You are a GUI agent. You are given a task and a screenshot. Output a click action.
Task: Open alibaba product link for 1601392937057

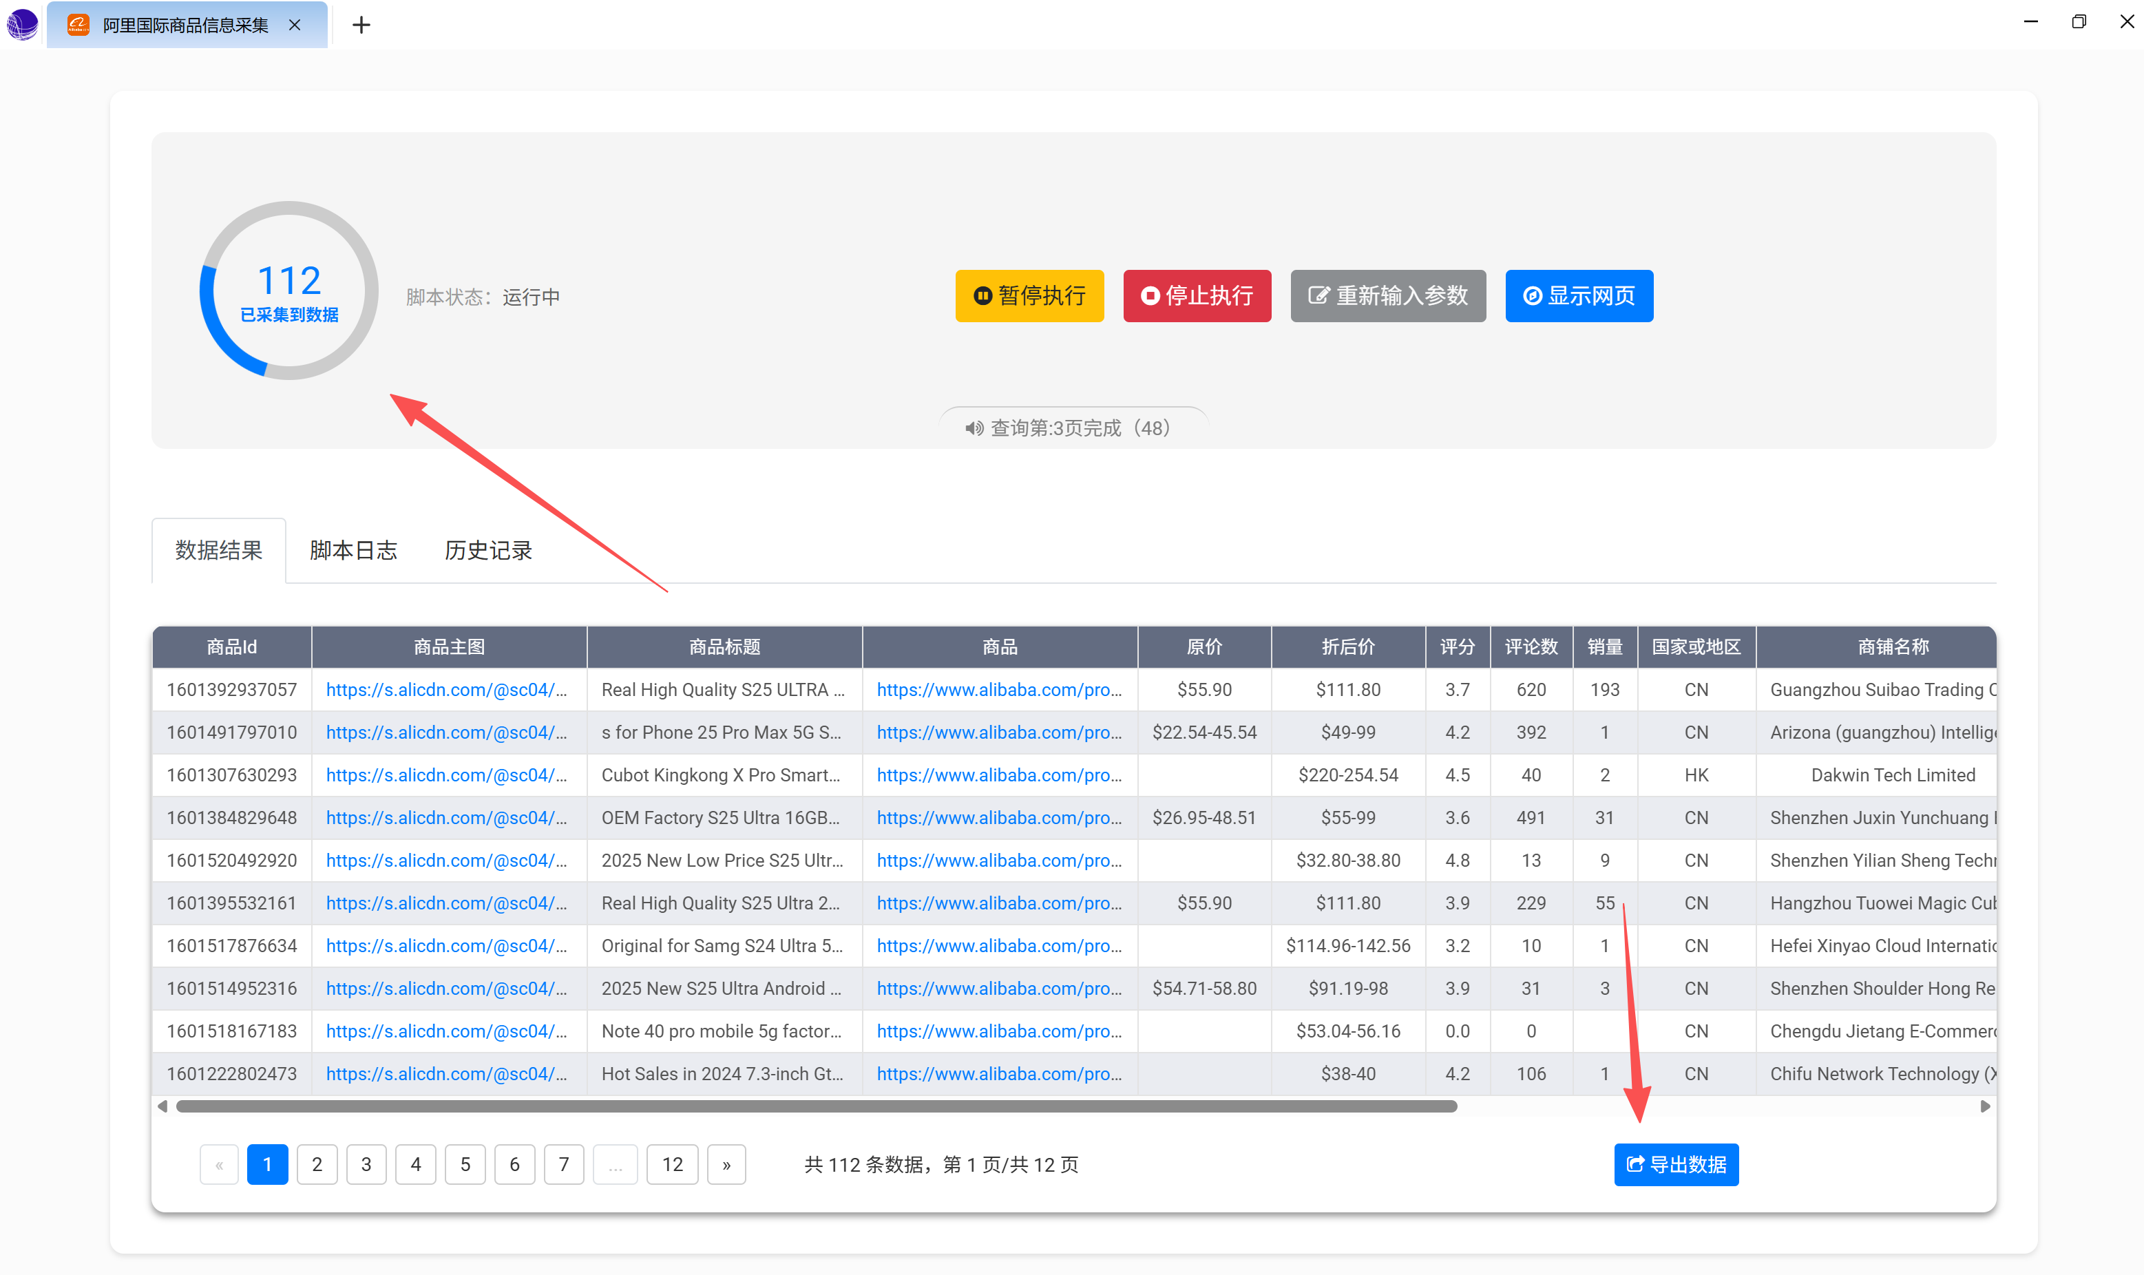click(999, 690)
